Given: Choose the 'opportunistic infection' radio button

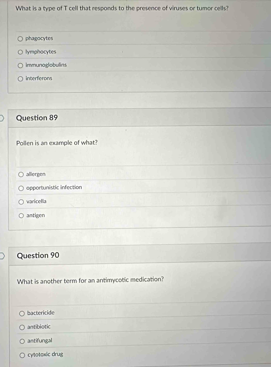Looking at the screenshot, I should 21,188.
